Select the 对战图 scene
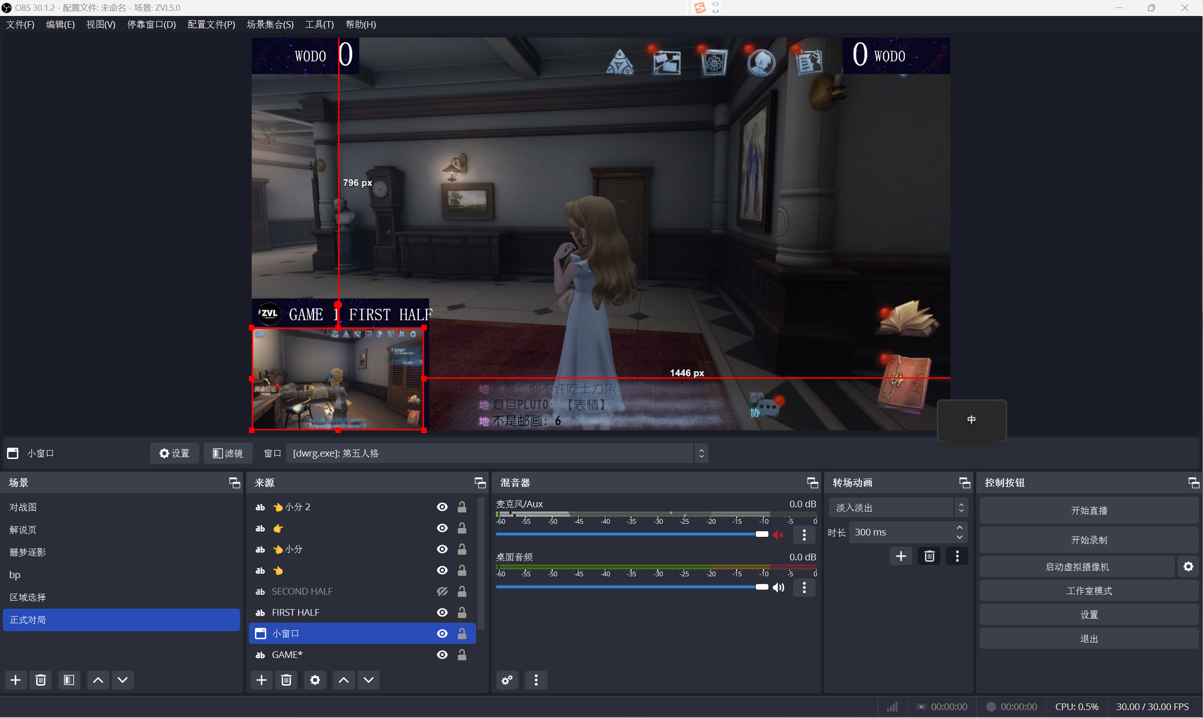The image size is (1203, 718). 121,506
